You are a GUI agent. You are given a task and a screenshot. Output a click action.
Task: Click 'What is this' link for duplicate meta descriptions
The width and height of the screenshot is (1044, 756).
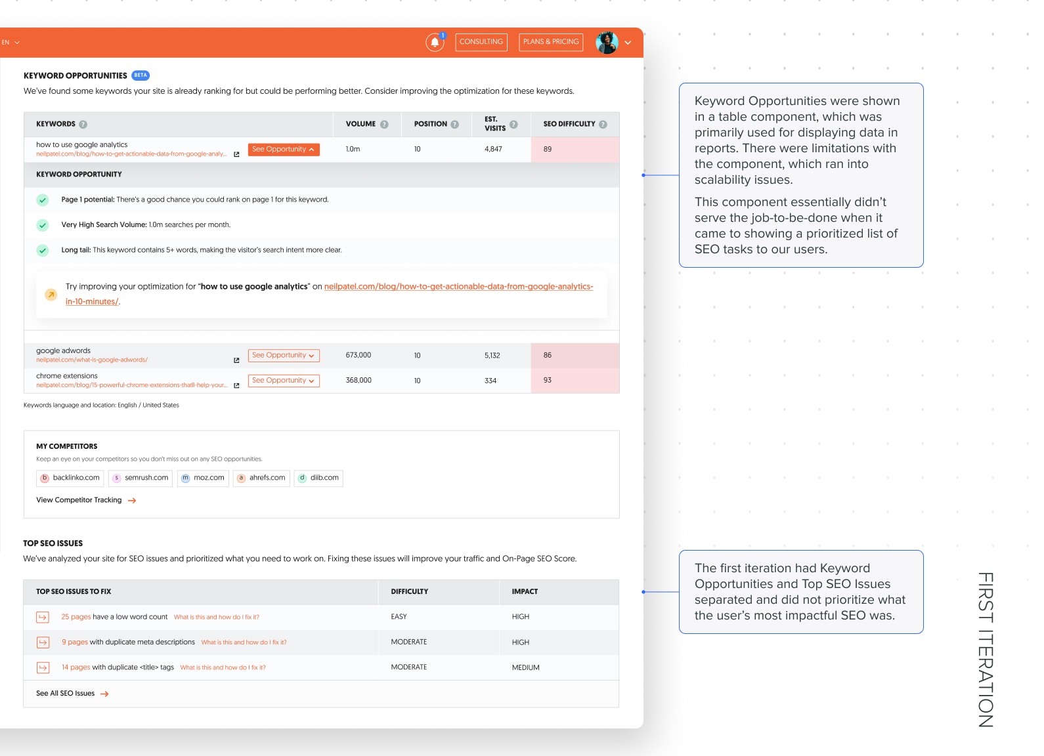click(244, 642)
